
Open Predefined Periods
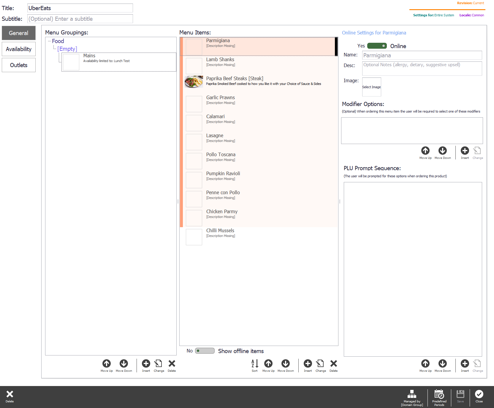439,398
